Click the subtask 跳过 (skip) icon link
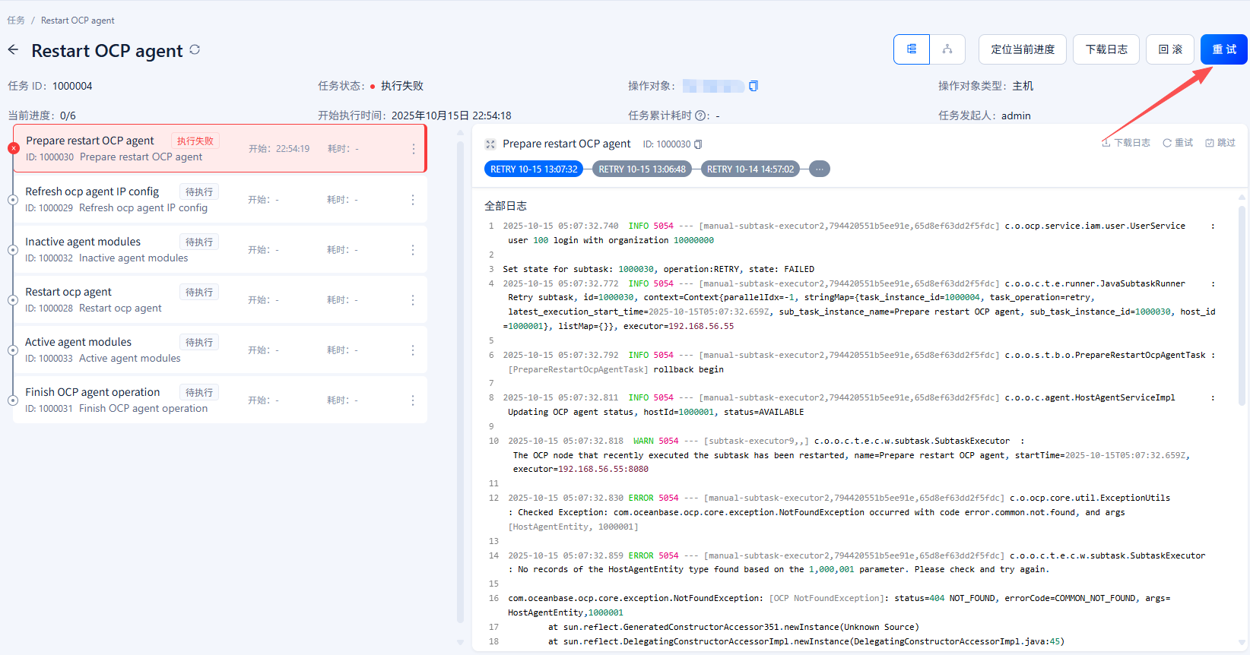 click(x=1220, y=143)
